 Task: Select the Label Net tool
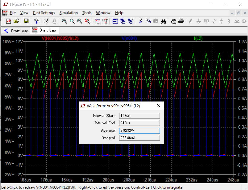pyautogui.click(x=206, y=21)
